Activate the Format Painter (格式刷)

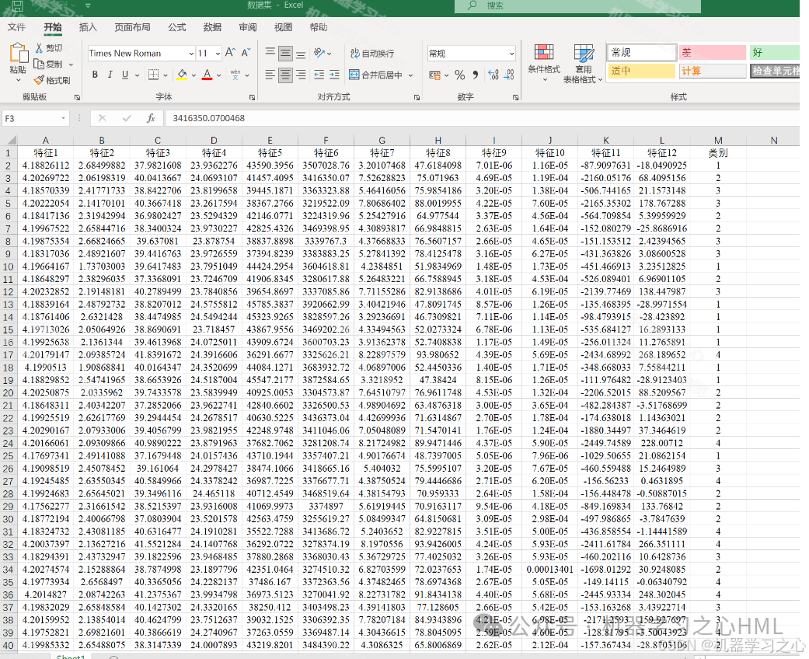point(52,80)
